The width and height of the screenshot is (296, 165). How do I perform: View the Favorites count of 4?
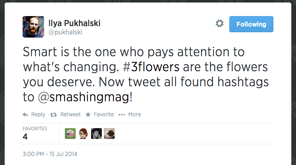point(25,136)
